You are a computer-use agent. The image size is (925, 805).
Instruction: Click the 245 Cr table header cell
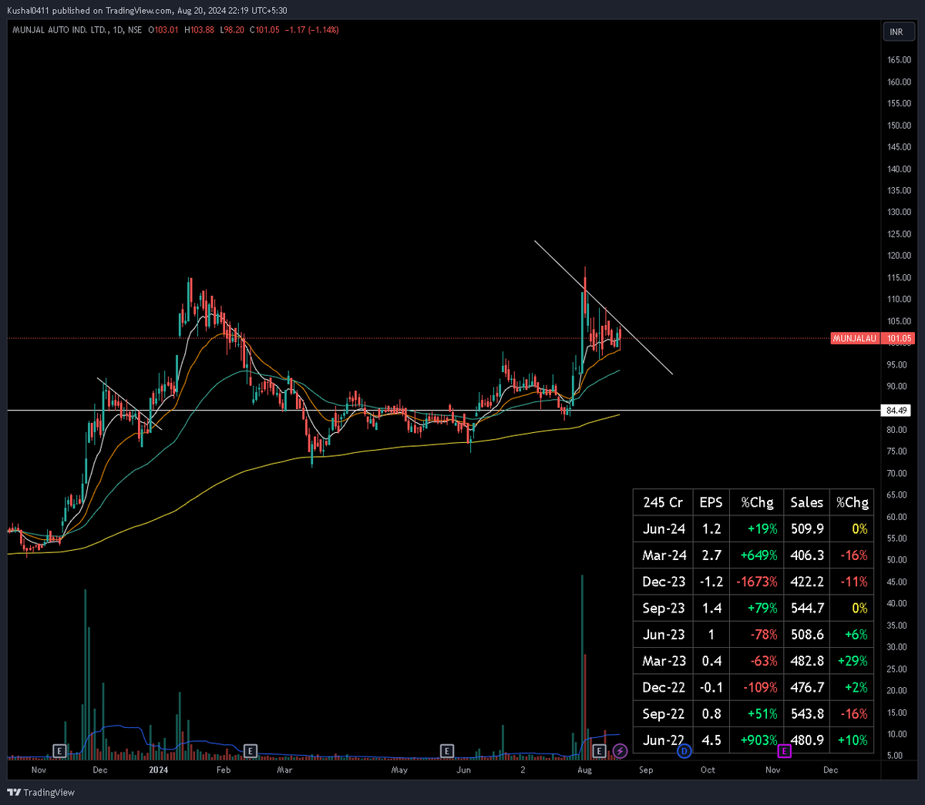tap(663, 502)
